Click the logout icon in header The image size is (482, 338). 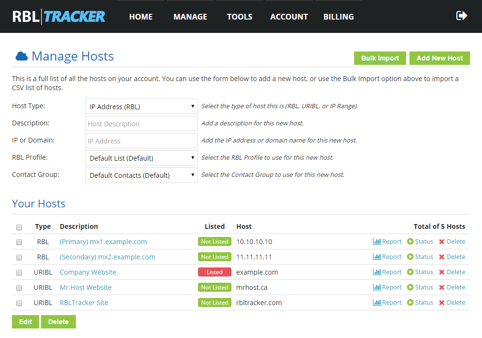coord(461,16)
